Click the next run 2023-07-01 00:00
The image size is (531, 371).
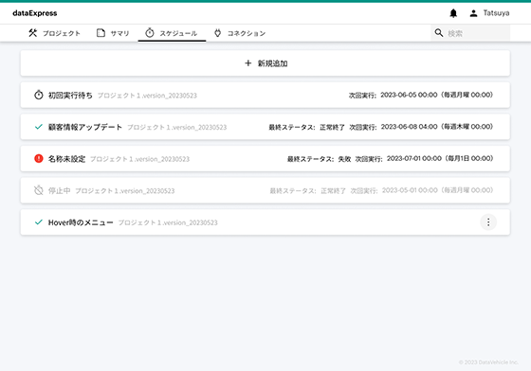(414, 158)
